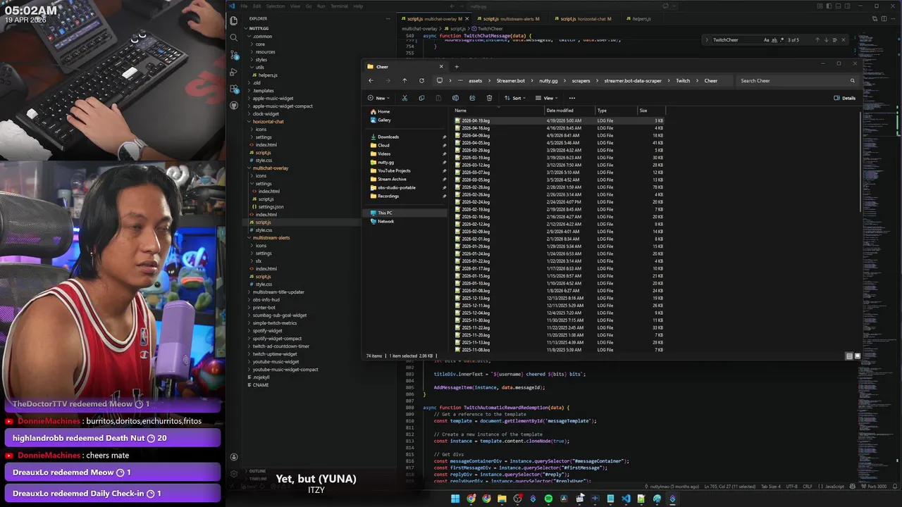The image size is (902, 507).
Task: Select 2026-04-16.log file row
Action: (x=560, y=128)
